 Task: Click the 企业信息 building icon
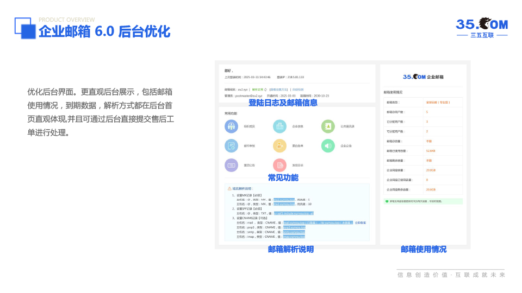tap(279, 126)
